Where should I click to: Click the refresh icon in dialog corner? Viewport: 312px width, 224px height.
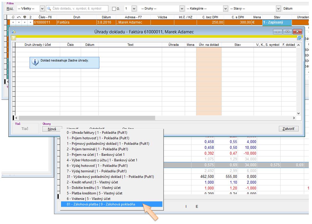(299, 38)
